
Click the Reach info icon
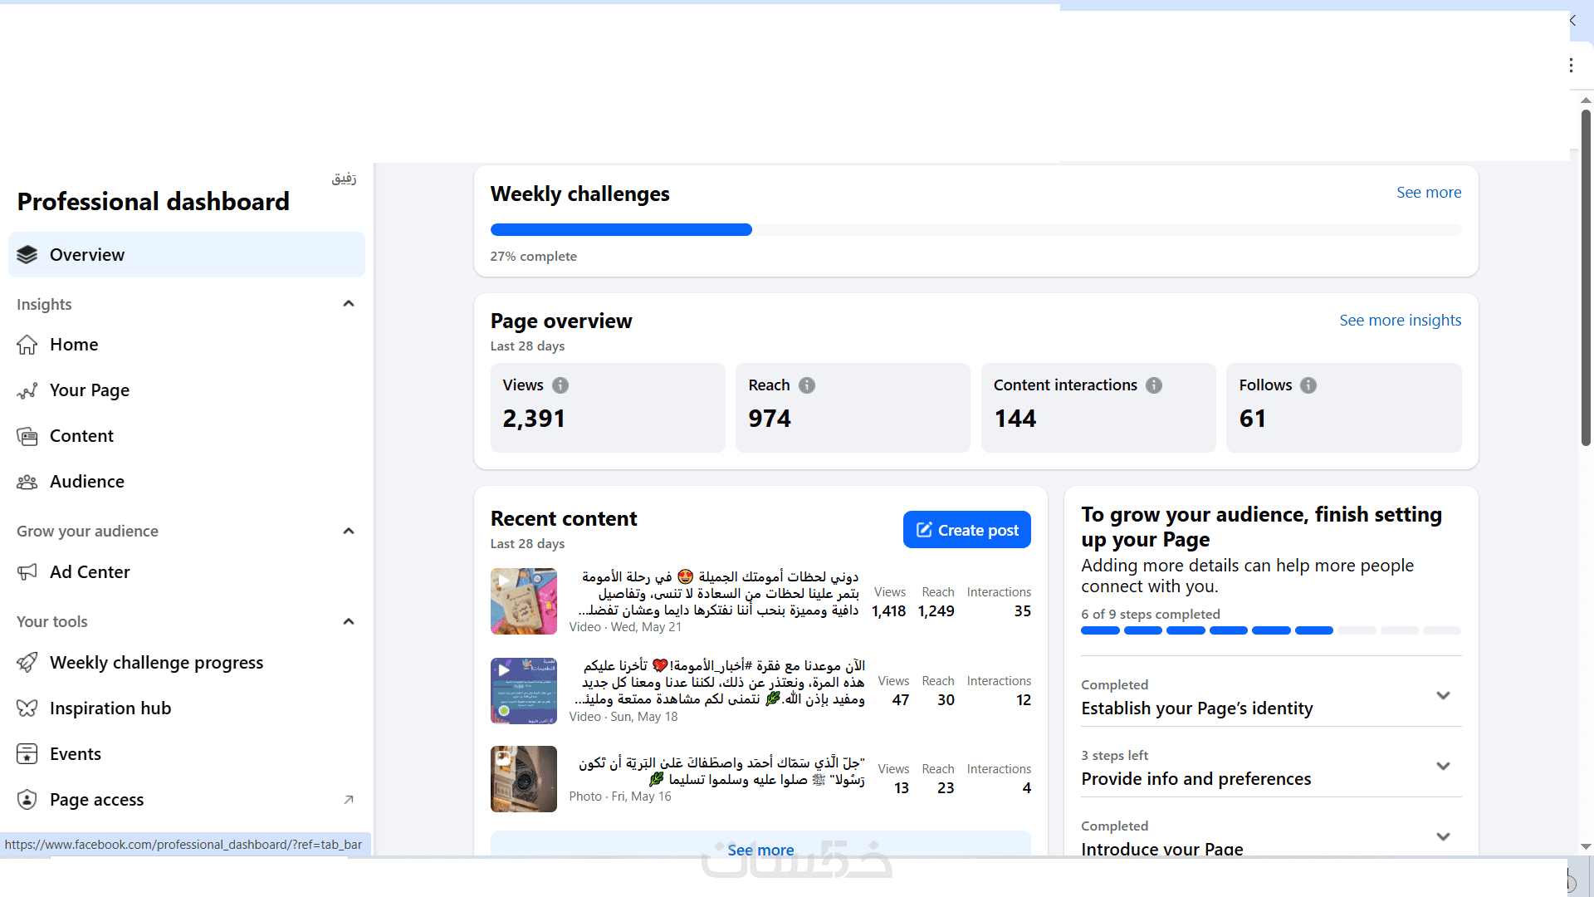pos(807,385)
